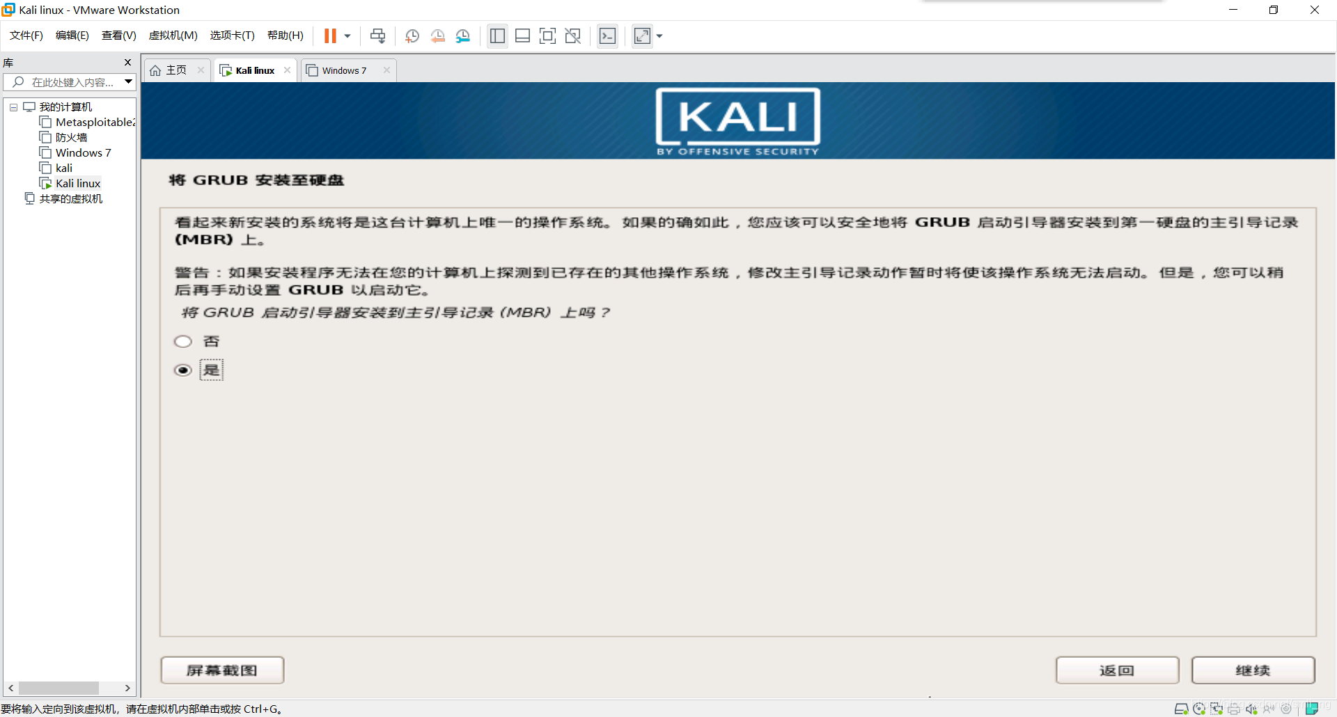1337x717 pixels.
Task: Close the 主页 tab
Action: 201,70
